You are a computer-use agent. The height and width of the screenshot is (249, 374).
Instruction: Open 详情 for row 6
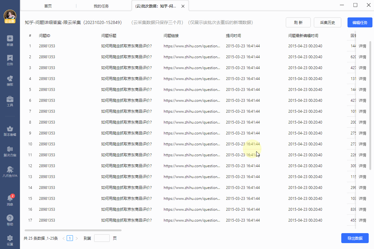tap(362, 101)
